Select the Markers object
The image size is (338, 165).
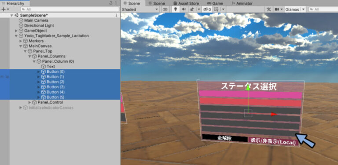36,41
